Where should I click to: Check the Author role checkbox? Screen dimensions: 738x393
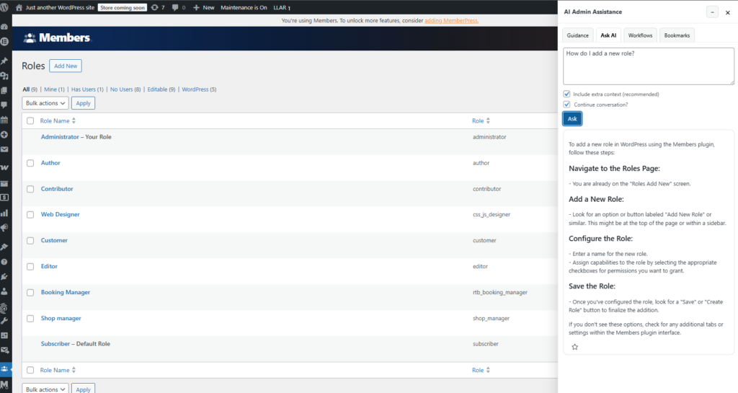pyautogui.click(x=30, y=163)
